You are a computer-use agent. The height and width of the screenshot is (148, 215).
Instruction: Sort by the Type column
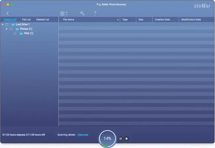point(128,20)
